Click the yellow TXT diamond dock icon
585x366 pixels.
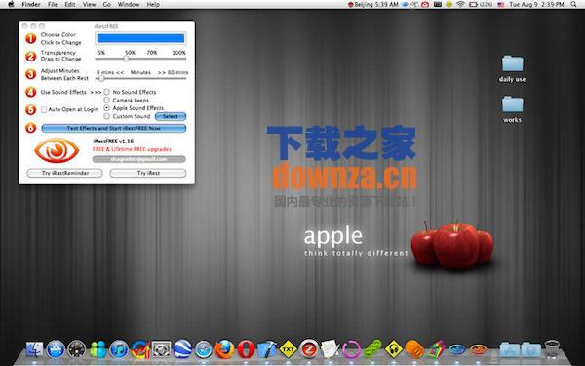tap(288, 349)
